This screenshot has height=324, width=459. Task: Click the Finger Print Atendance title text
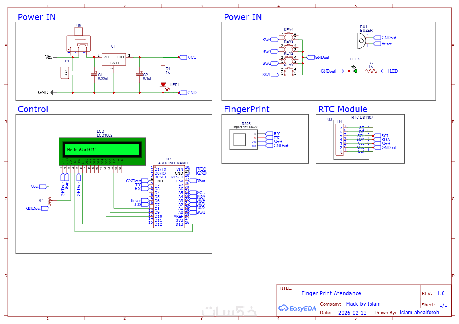[x=331, y=293]
